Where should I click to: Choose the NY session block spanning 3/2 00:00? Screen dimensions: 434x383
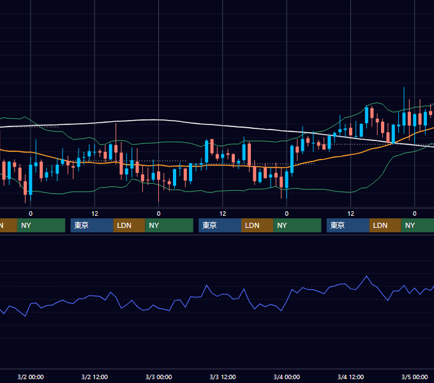coord(41,225)
